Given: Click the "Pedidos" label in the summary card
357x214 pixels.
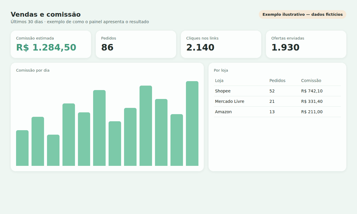Looking at the screenshot, I should (109, 38).
